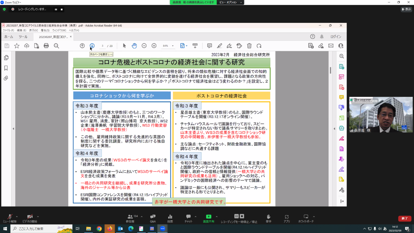The width and height of the screenshot is (414, 233).
Task: Click the ログイン link in Acrobat
Action: pyautogui.click(x=335, y=36)
